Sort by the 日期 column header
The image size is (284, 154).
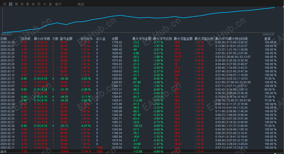pyautogui.click(x=4, y=39)
